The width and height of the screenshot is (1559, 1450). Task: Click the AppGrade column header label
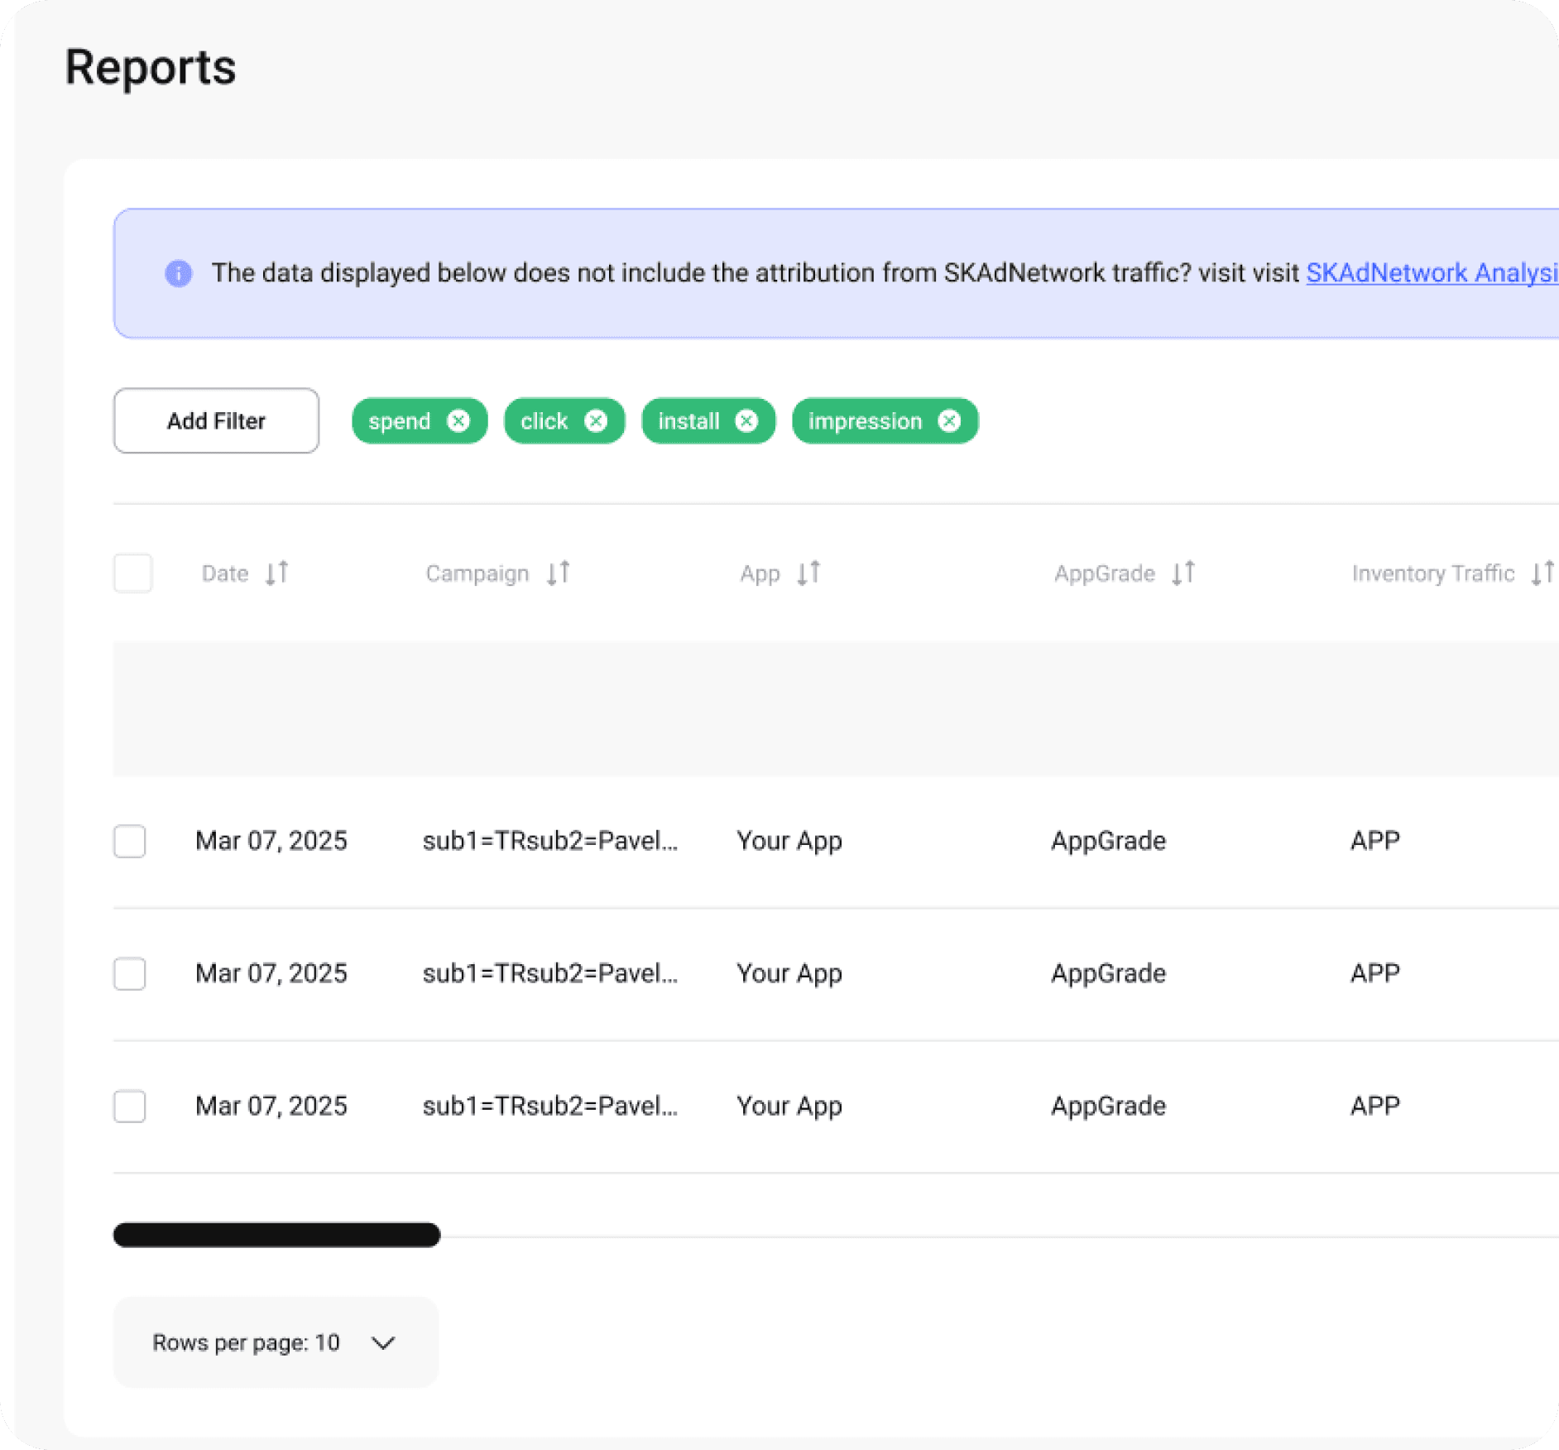click(1105, 574)
